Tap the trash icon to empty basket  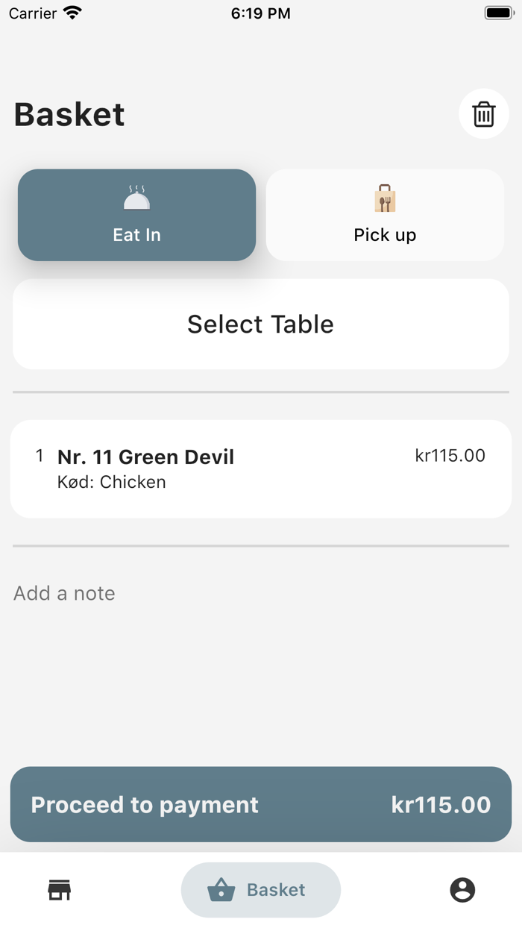(x=483, y=115)
